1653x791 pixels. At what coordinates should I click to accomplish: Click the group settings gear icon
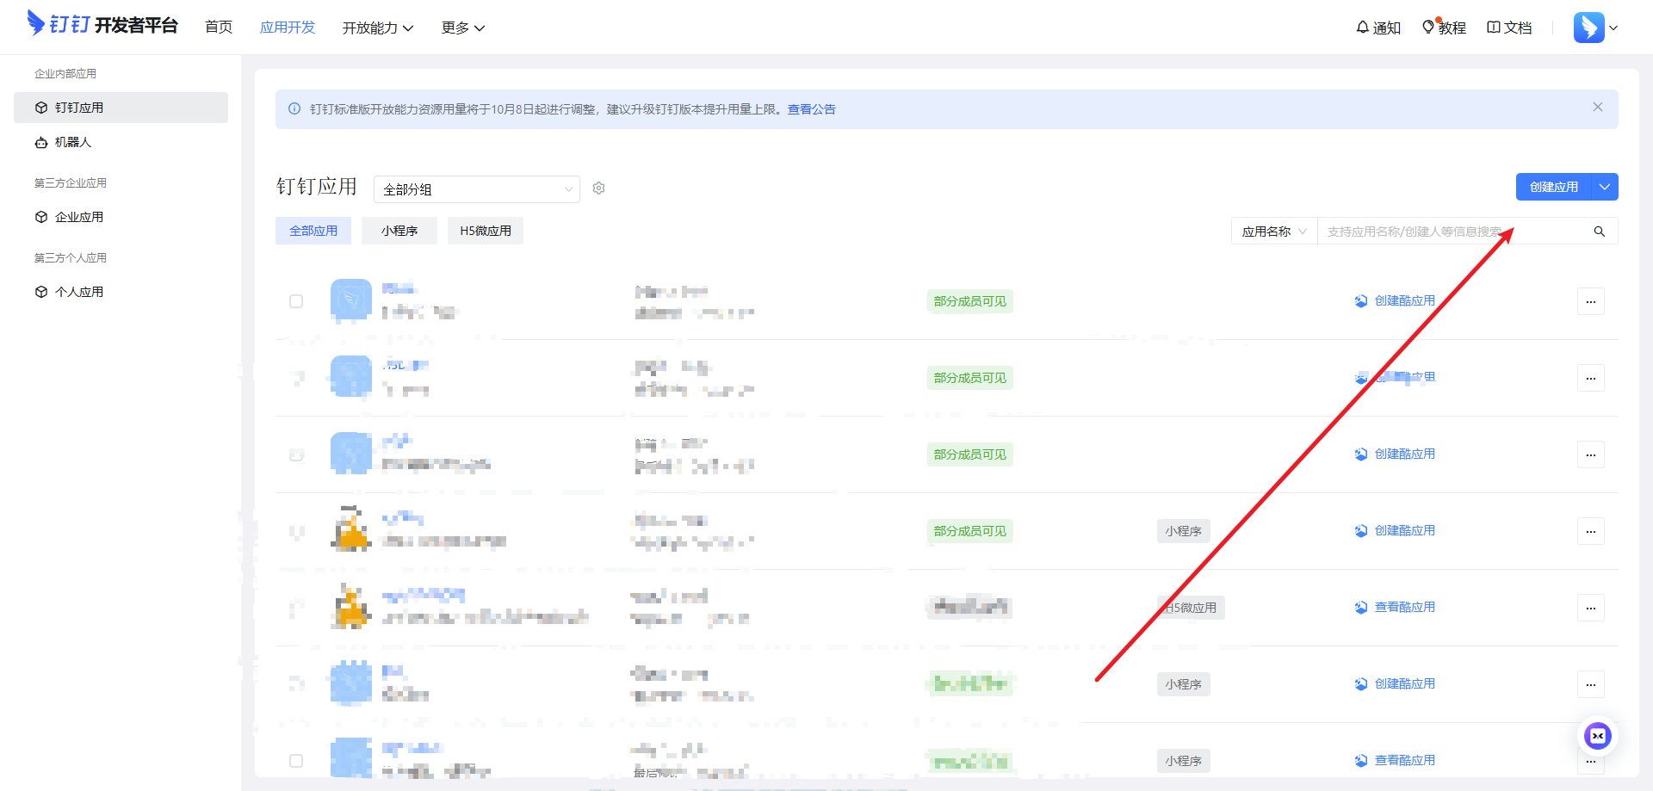[599, 188]
